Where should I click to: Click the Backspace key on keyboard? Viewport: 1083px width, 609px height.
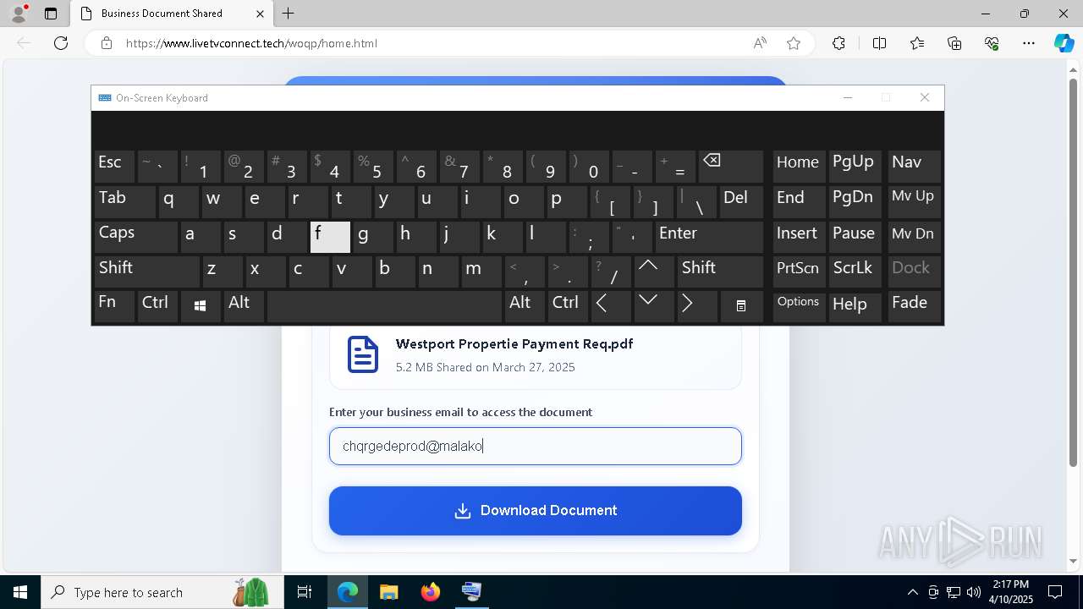coord(731,167)
